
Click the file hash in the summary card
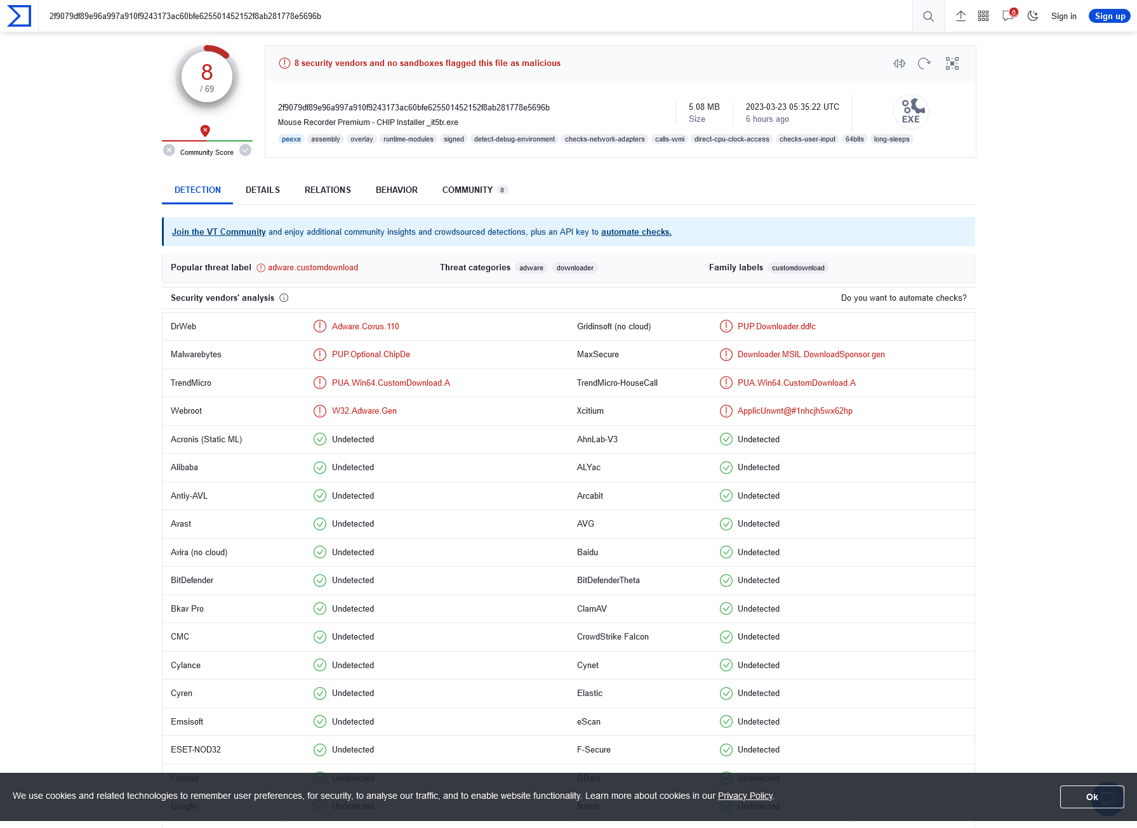click(x=414, y=108)
